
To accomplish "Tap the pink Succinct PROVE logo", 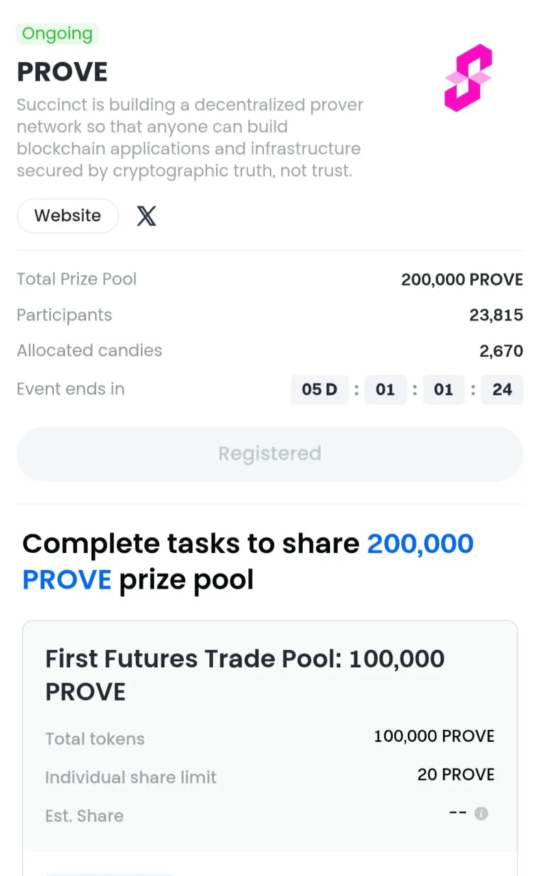I will coord(468,78).
